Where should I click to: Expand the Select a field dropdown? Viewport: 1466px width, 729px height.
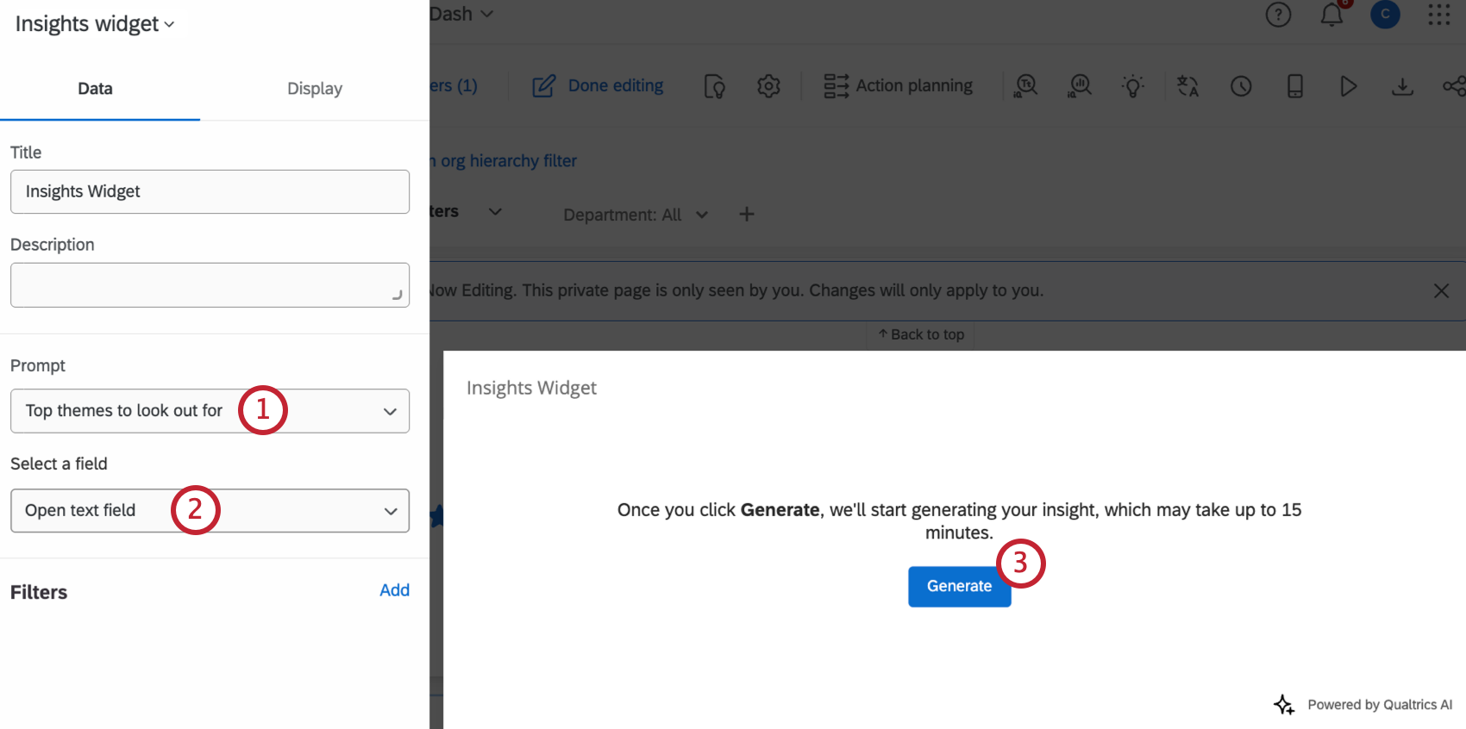pyautogui.click(x=210, y=511)
